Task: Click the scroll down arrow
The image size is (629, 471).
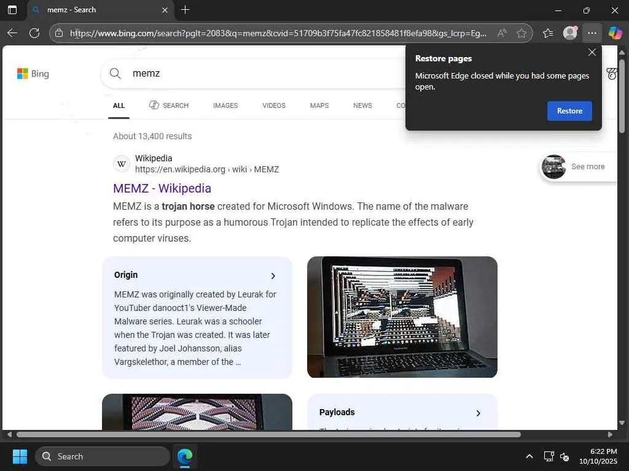Action: [622, 423]
